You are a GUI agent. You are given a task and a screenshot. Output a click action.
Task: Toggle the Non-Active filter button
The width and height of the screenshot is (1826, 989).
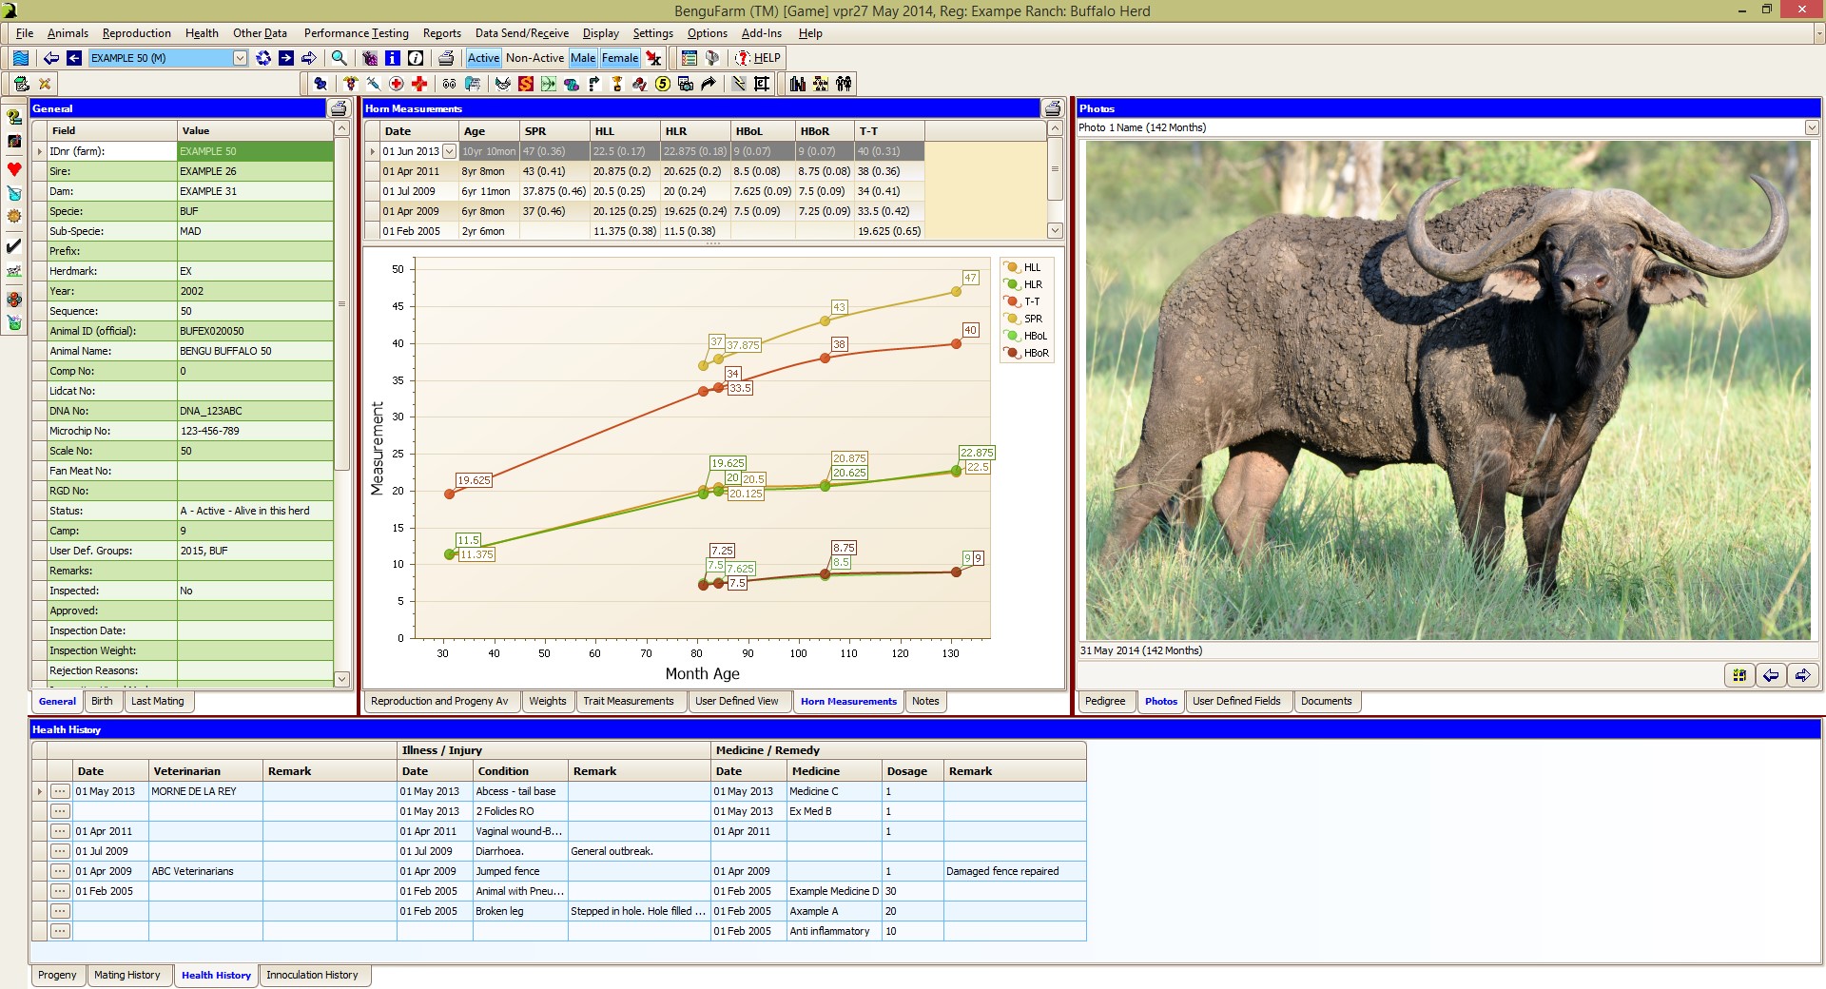tap(534, 58)
